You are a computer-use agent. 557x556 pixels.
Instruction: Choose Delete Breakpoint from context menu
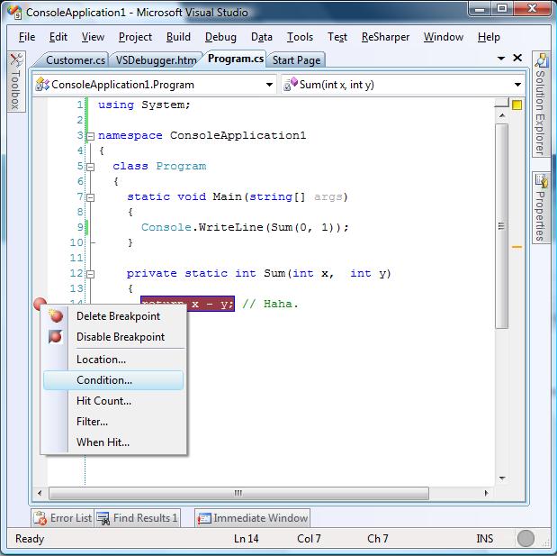click(x=113, y=316)
